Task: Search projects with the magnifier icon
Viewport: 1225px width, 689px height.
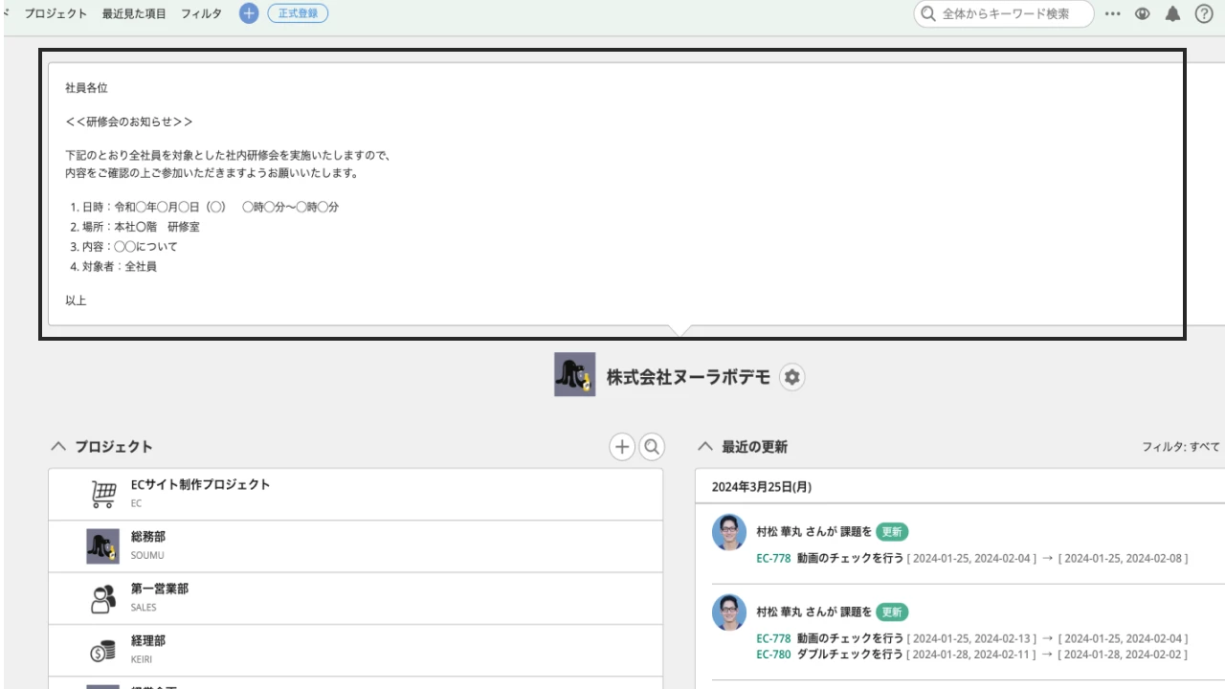Action: [x=652, y=446]
